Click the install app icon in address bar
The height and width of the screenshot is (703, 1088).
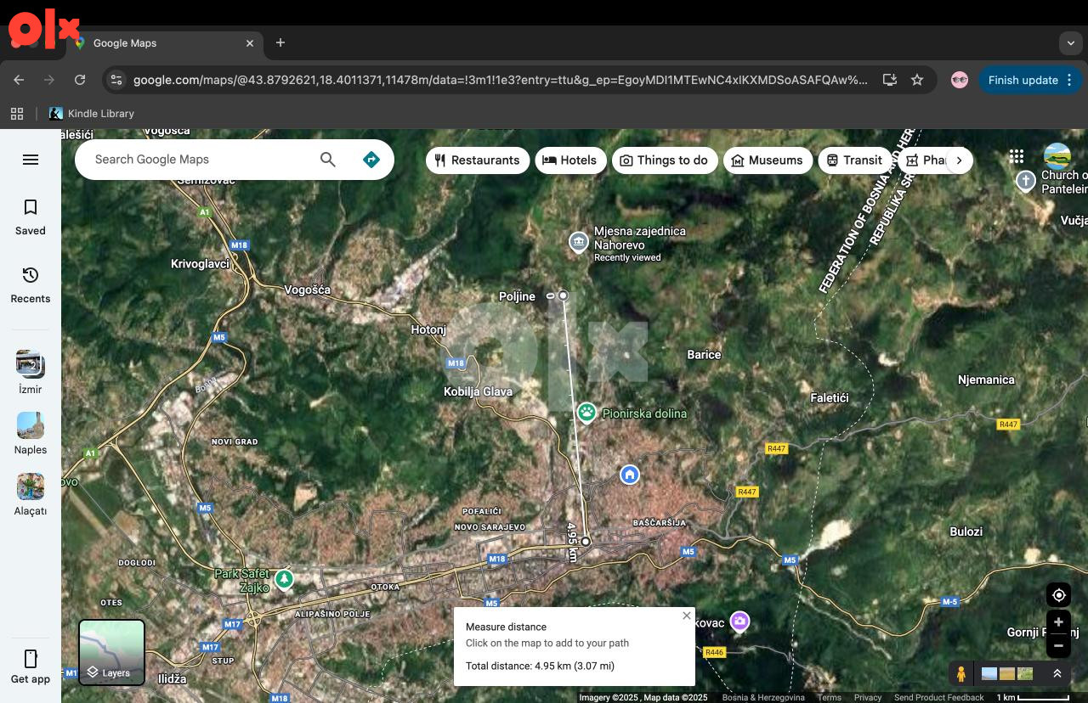889,80
